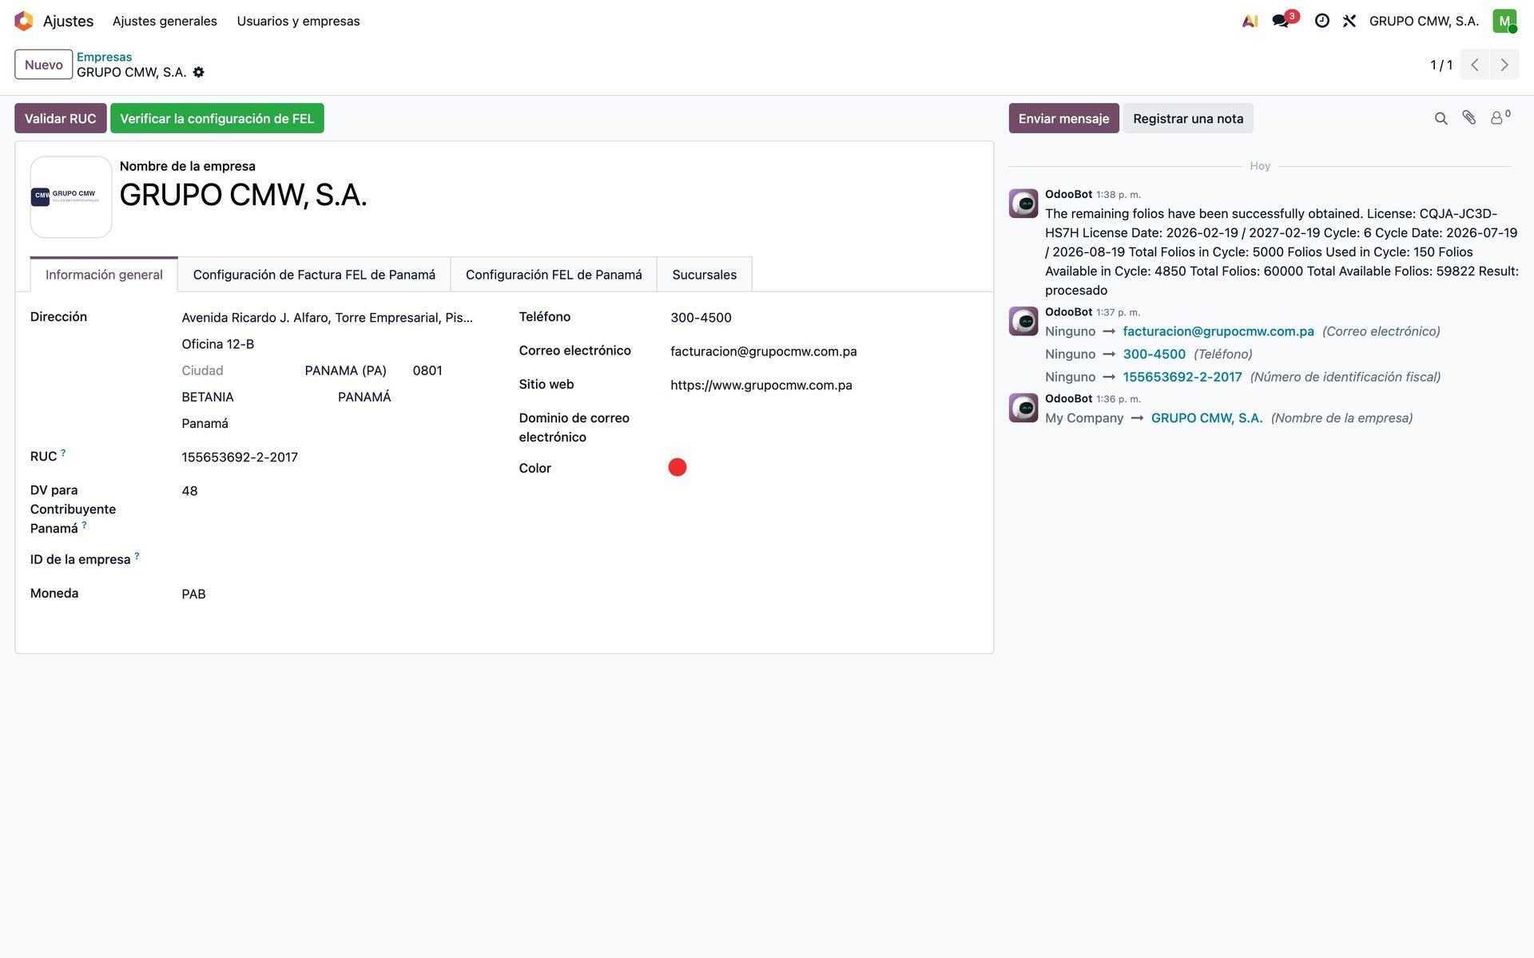1534x958 pixels.
Task: Click Verificar la configuración de FEL
Action: 217,118
